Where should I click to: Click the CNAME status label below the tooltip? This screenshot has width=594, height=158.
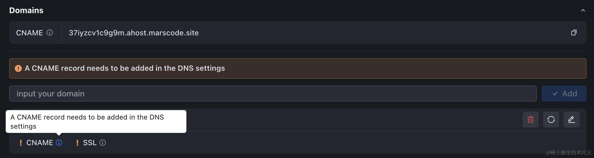point(40,143)
